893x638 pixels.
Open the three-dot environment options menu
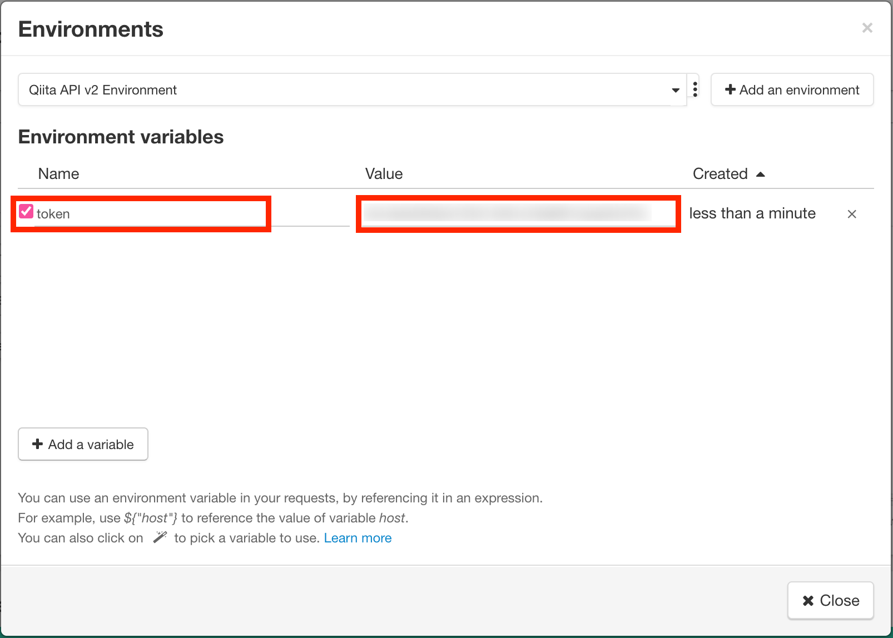[x=695, y=89]
